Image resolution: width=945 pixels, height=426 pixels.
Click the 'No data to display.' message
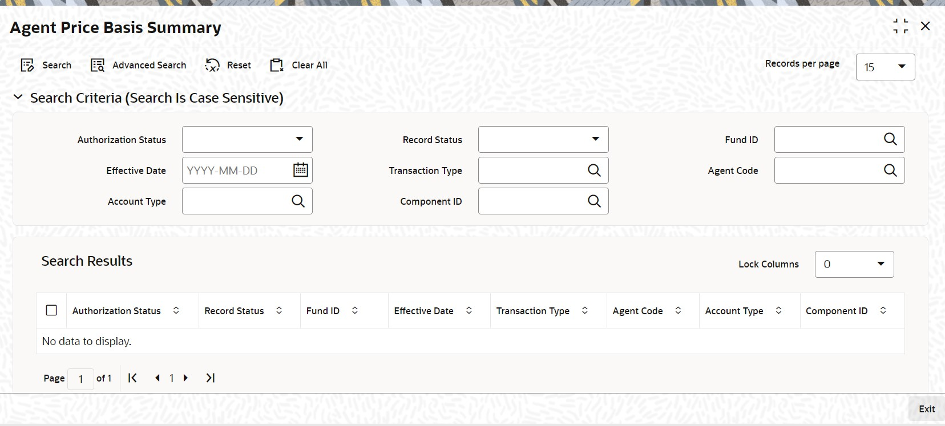[87, 341]
